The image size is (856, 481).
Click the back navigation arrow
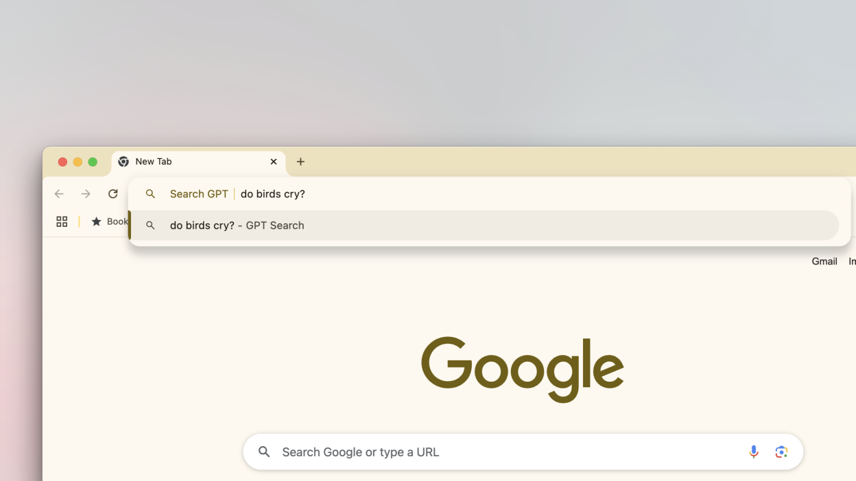click(x=59, y=194)
